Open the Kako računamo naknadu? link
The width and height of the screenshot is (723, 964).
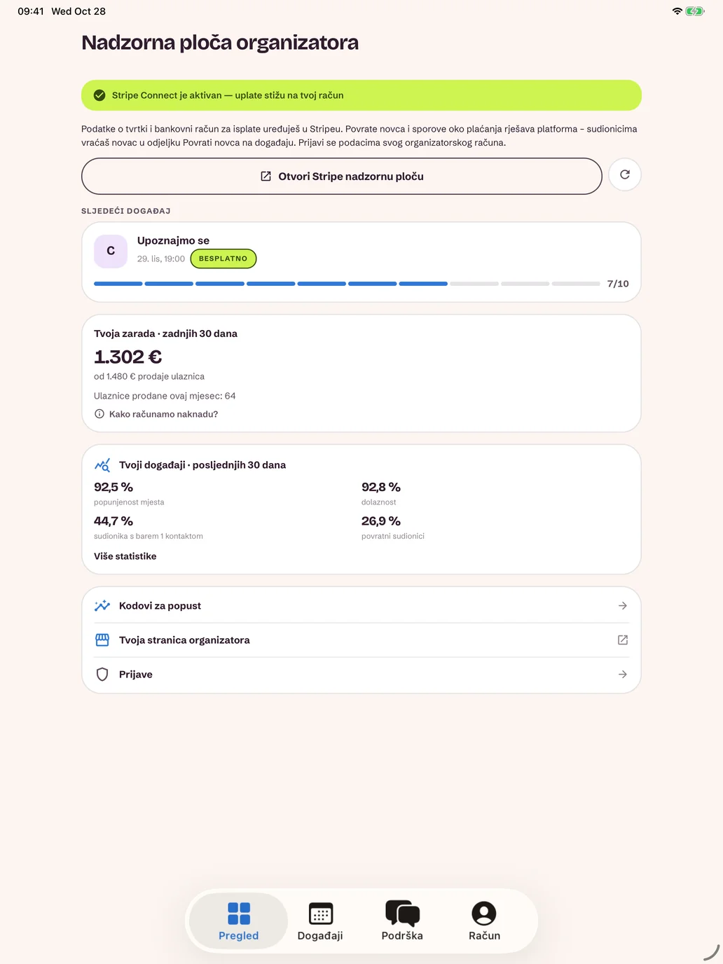pos(163,414)
